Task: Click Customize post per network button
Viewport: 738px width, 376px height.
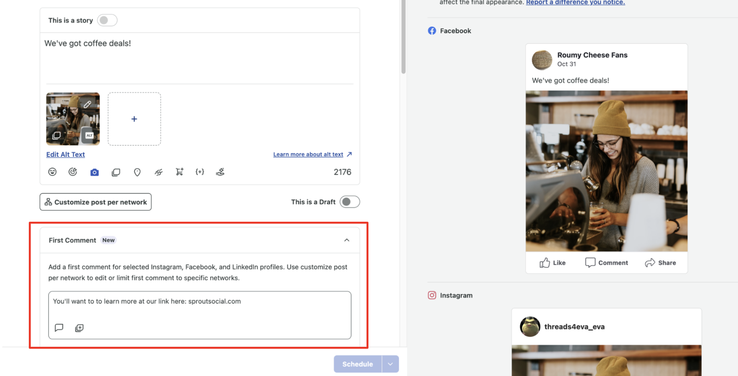Action: point(95,202)
